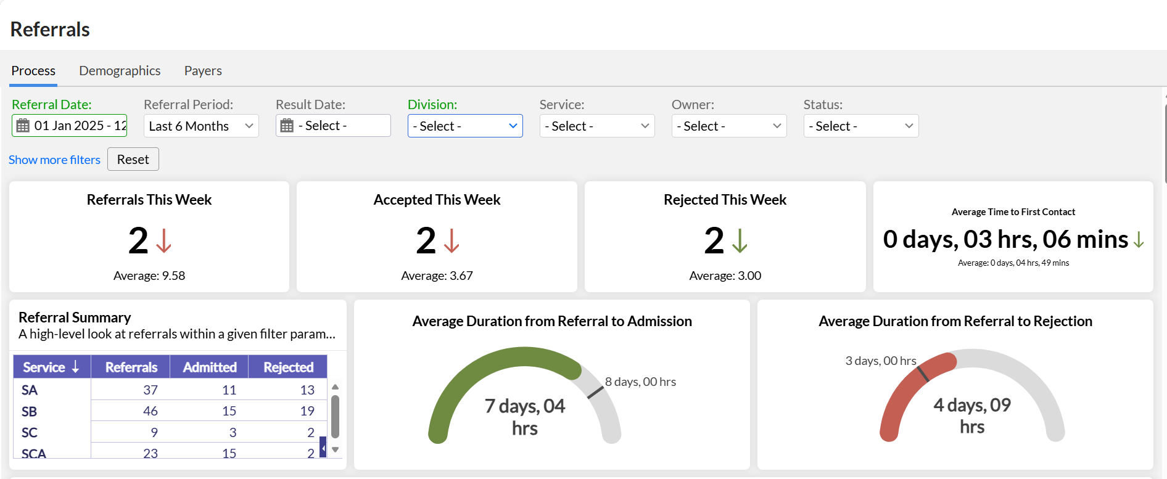Open the Status filter dropdown
1167x479 pixels.
861,126
